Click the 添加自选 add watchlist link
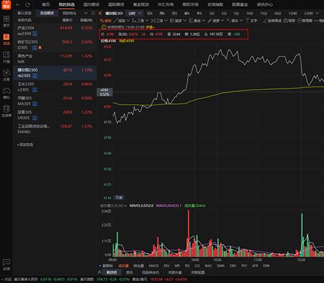The image size is (324, 283). click(x=25, y=145)
